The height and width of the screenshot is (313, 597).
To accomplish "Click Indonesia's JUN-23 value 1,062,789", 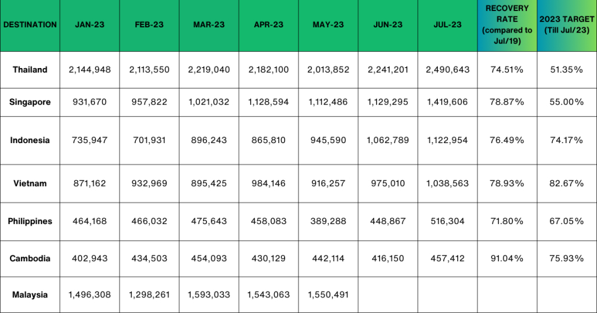I will (388, 140).
